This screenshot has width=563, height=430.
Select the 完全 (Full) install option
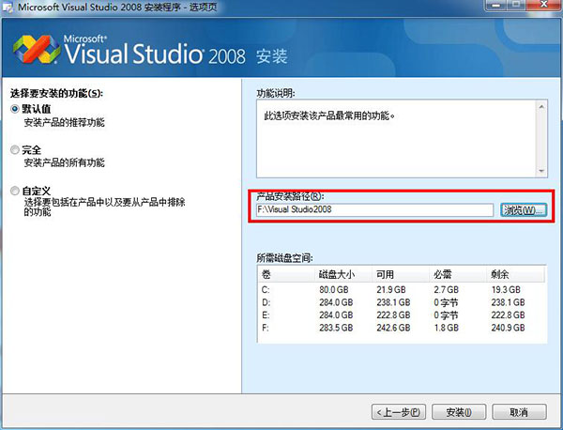pyautogui.click(x=14, y=149)
